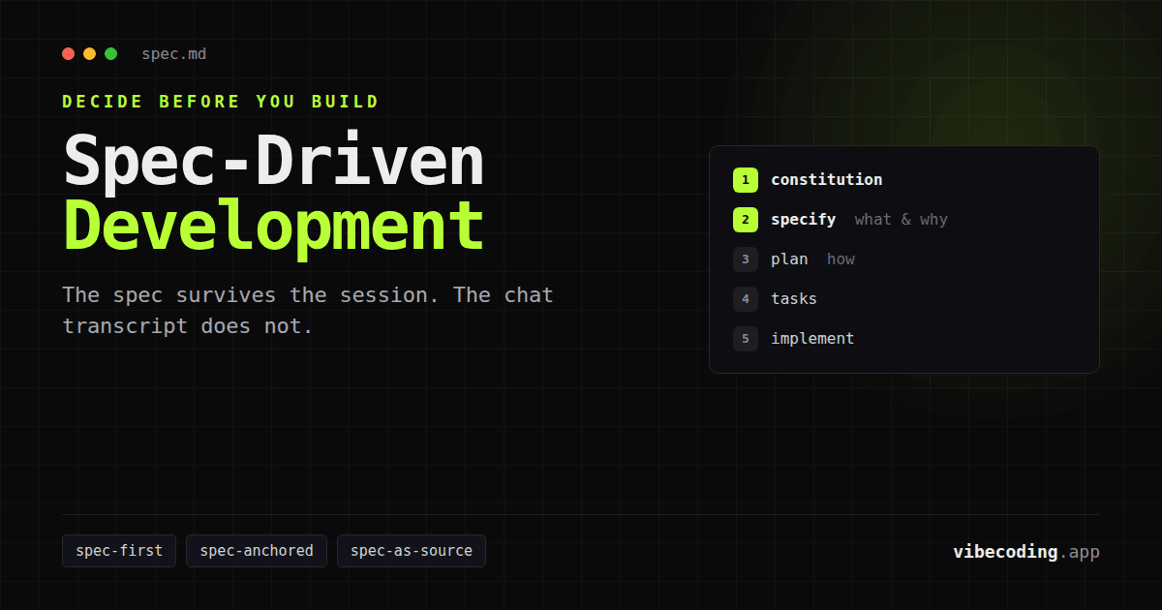Viewport: 1162px width, 610px height.
Task: Select the specify step label
Action: (803, 220)
